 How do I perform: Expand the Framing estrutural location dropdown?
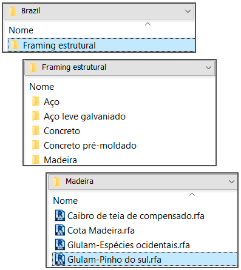[x=208, y=67]
